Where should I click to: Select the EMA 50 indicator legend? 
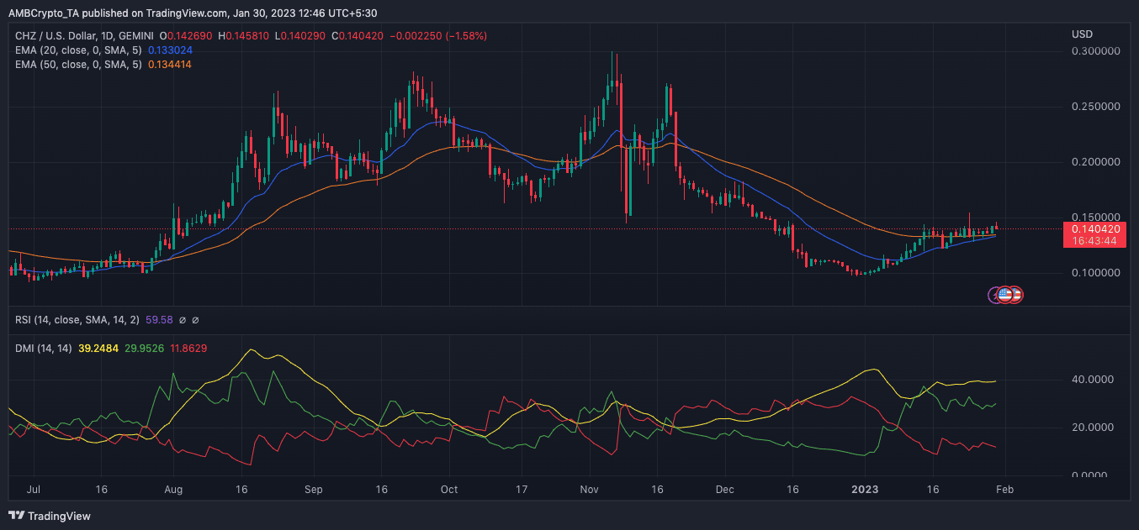point(78,63)
